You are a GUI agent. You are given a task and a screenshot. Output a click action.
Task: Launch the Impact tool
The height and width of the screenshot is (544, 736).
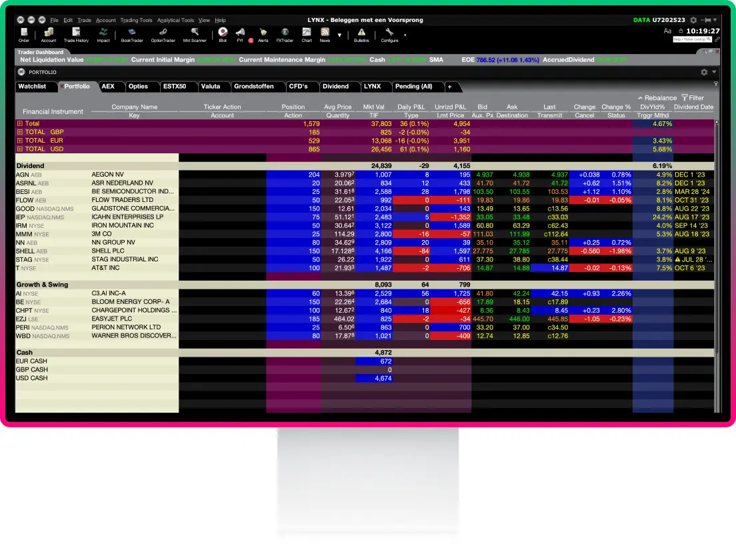103,35
